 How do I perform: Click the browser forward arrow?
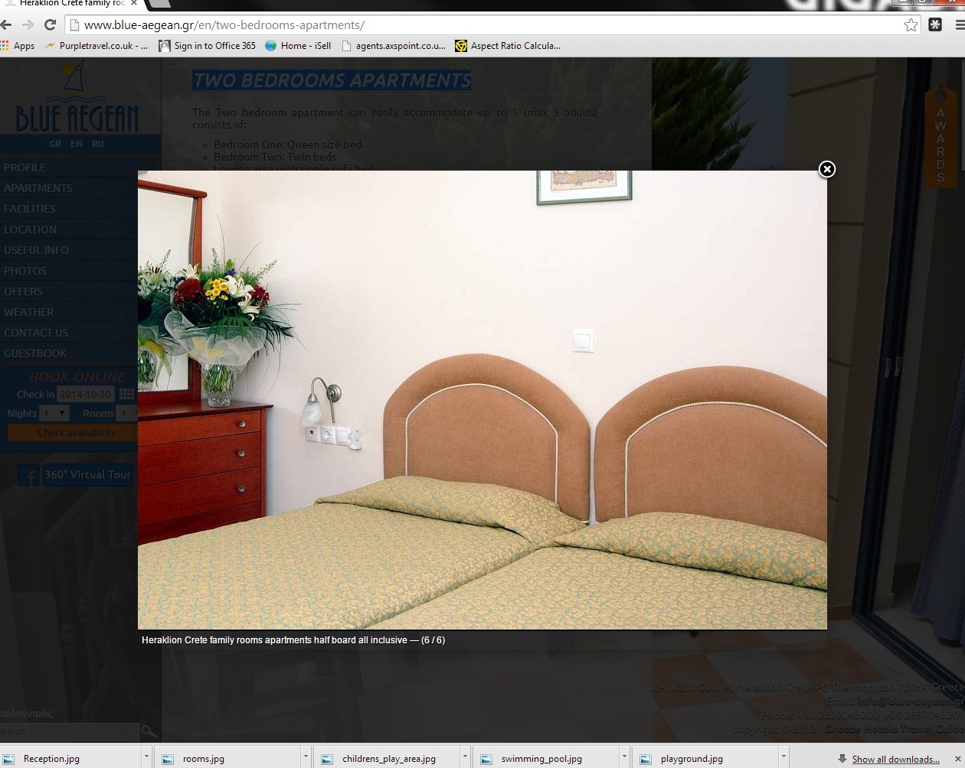point(28,24)
